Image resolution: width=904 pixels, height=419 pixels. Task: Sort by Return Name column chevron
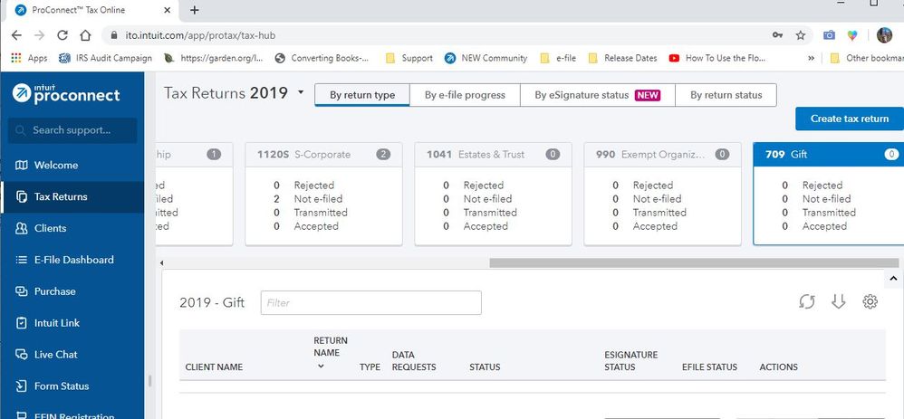point(322,366)
